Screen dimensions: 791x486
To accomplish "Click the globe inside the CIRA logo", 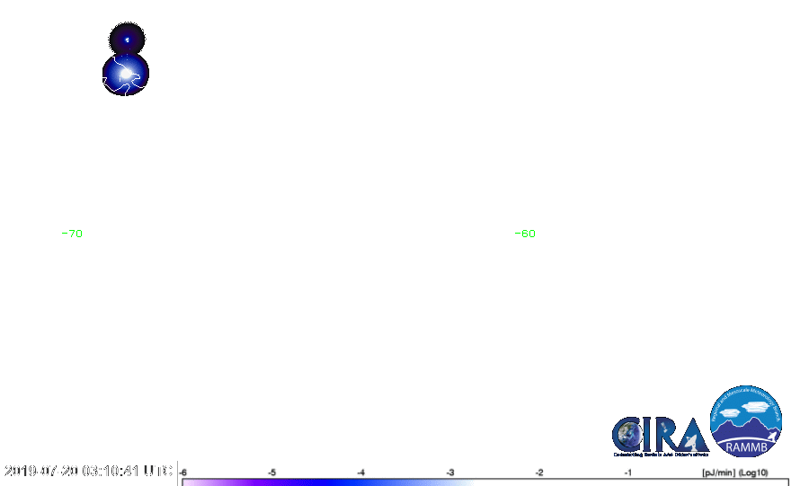I will click(x=628, y=436).
